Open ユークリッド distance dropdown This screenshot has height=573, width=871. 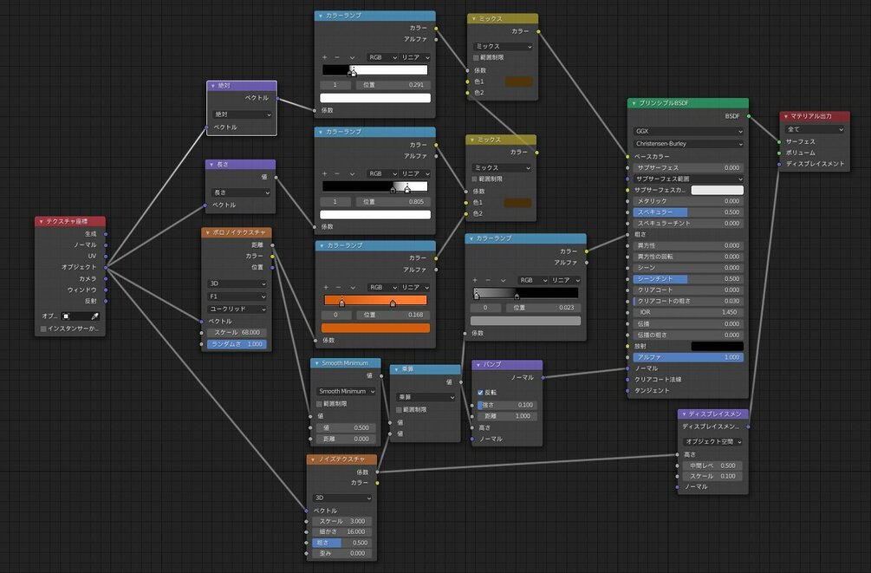coord(237,309)
